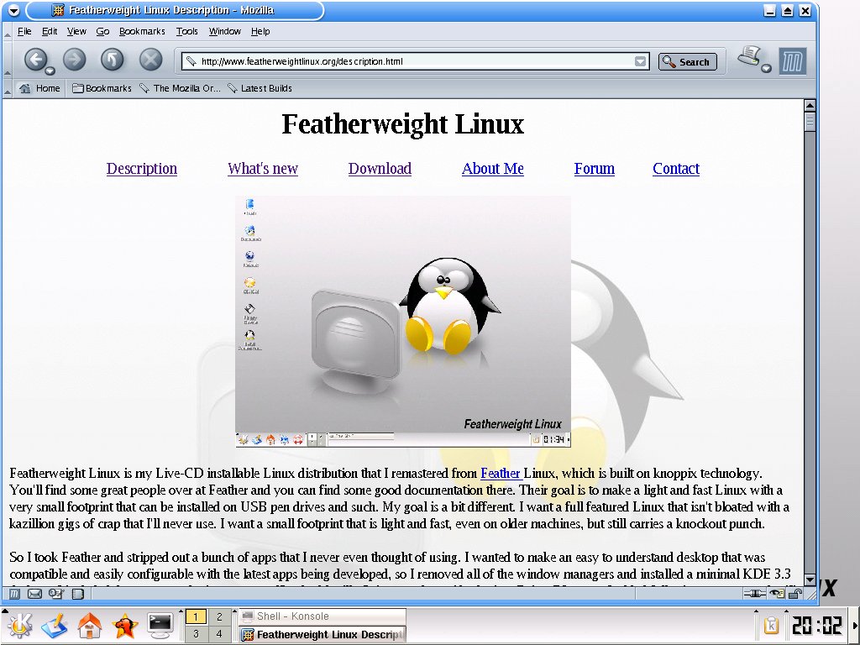Follow the Description link

(x=141, y=168)
